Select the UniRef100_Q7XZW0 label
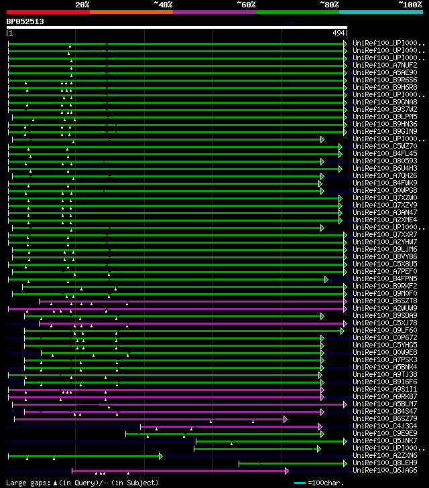 [x=385, y=198]
